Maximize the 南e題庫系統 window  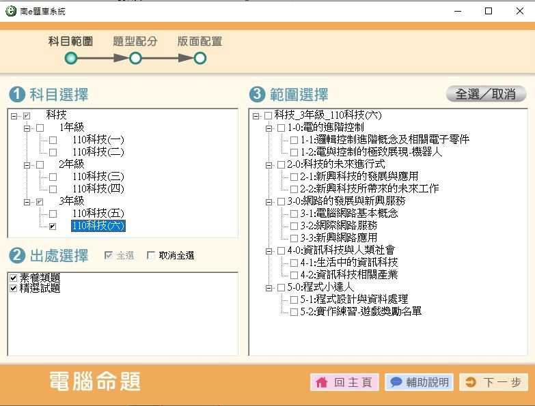(x=489, y=11)
